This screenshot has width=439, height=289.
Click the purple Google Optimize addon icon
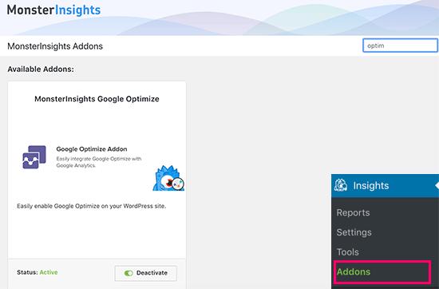coord(34,157)
